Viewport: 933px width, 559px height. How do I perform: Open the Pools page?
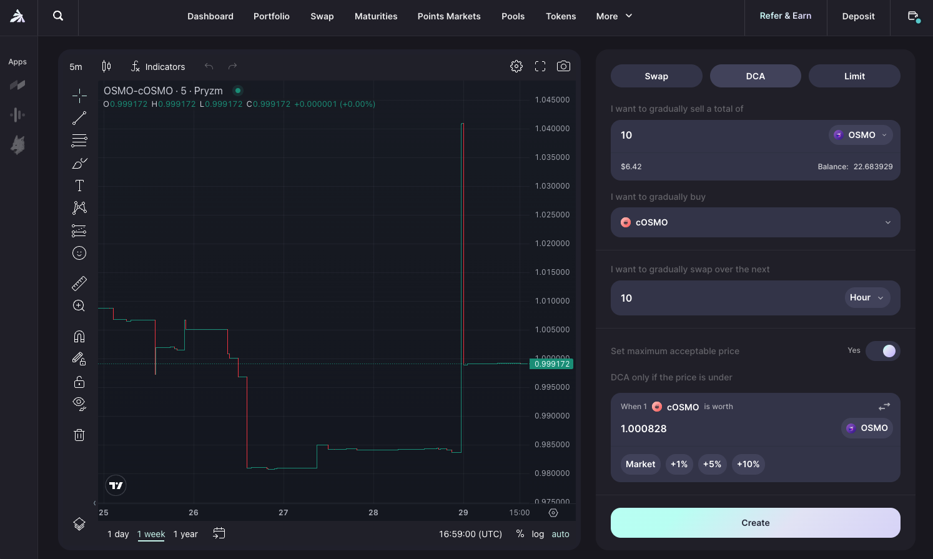coord(513,16)
